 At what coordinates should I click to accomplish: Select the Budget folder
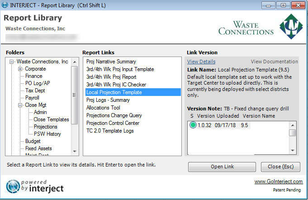click(33, 141)
